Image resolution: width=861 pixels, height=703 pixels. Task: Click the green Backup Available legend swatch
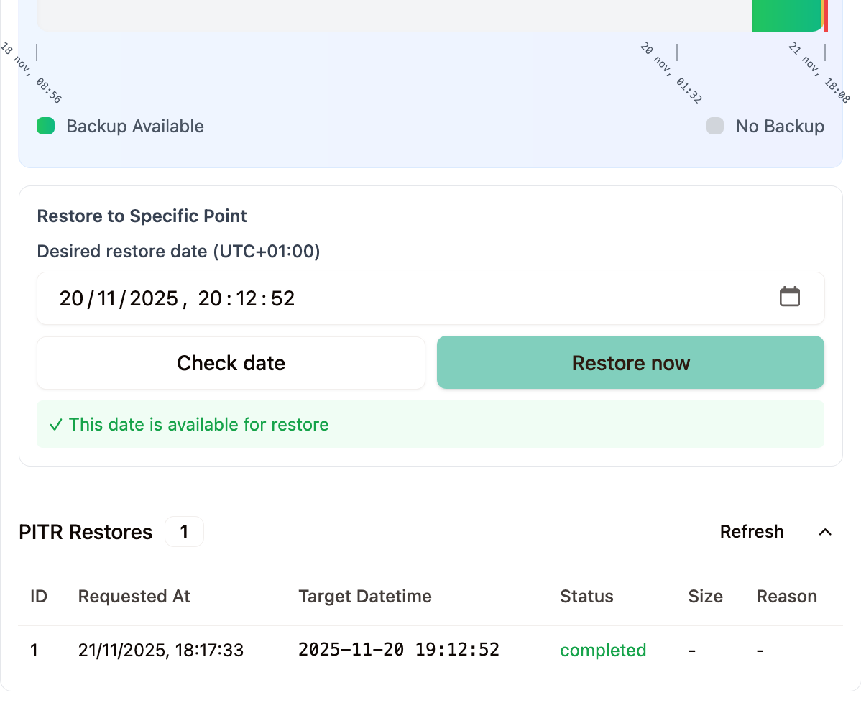coord(46,127)
